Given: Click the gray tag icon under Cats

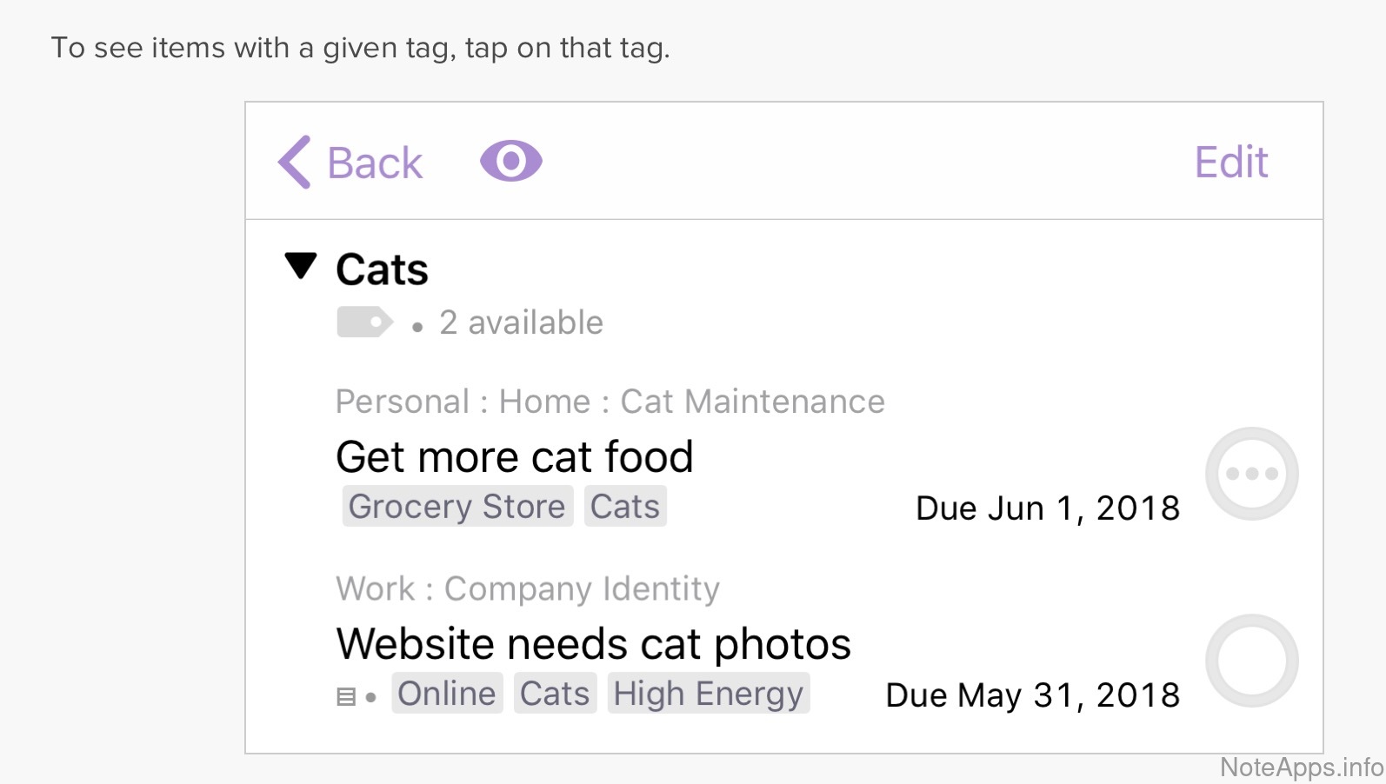Looking at the screenshot, I should click(x=364, y=322).
